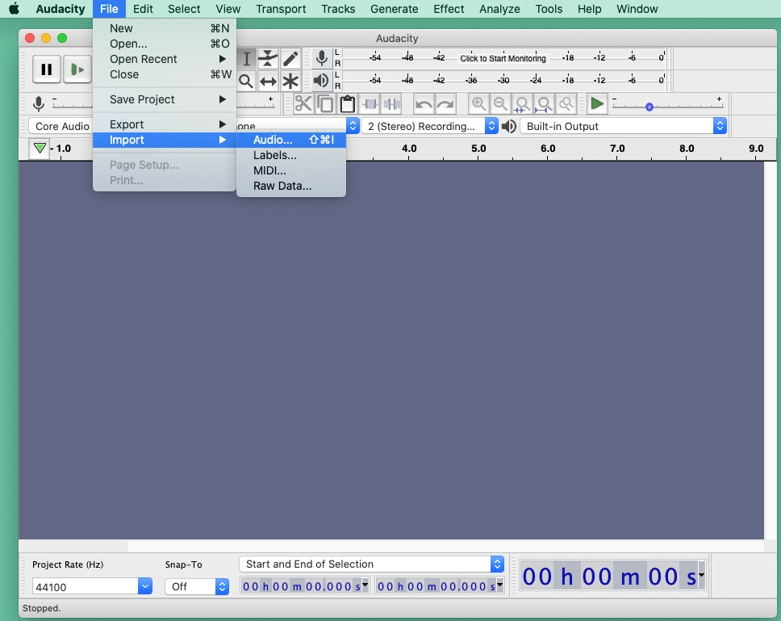Click the Zoom Toggle icon

point(566,104)
